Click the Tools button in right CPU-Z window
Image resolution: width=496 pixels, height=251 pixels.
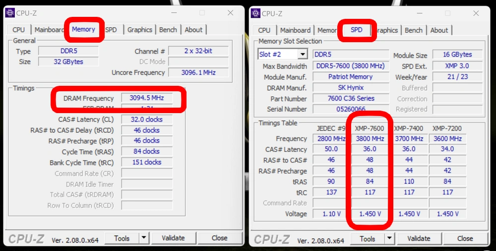[x=367, y=239]
